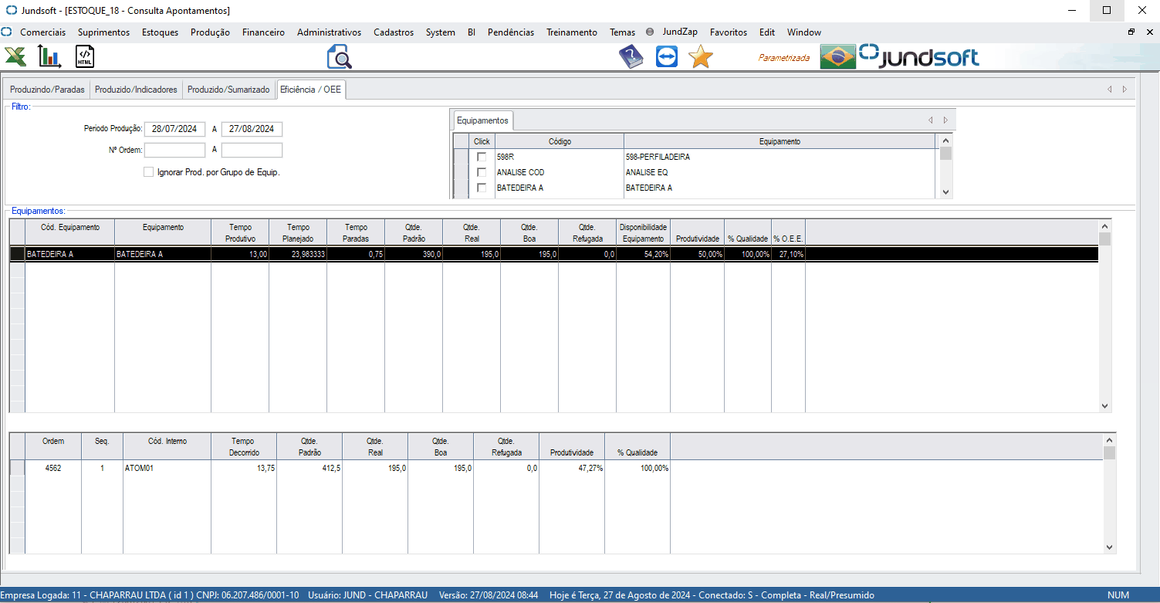Export to HTML file icon
The image size is (1160, 603).
[85, 56]
